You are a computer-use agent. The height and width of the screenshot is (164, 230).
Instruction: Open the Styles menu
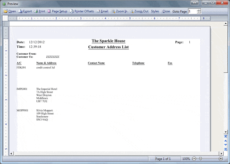point(155,11)
